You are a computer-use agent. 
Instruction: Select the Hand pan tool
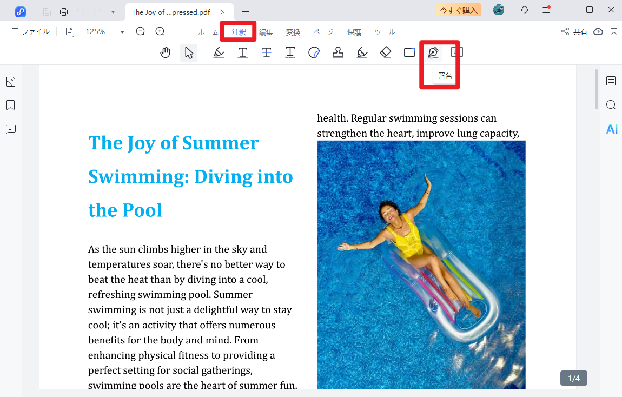tap(166, 52)
